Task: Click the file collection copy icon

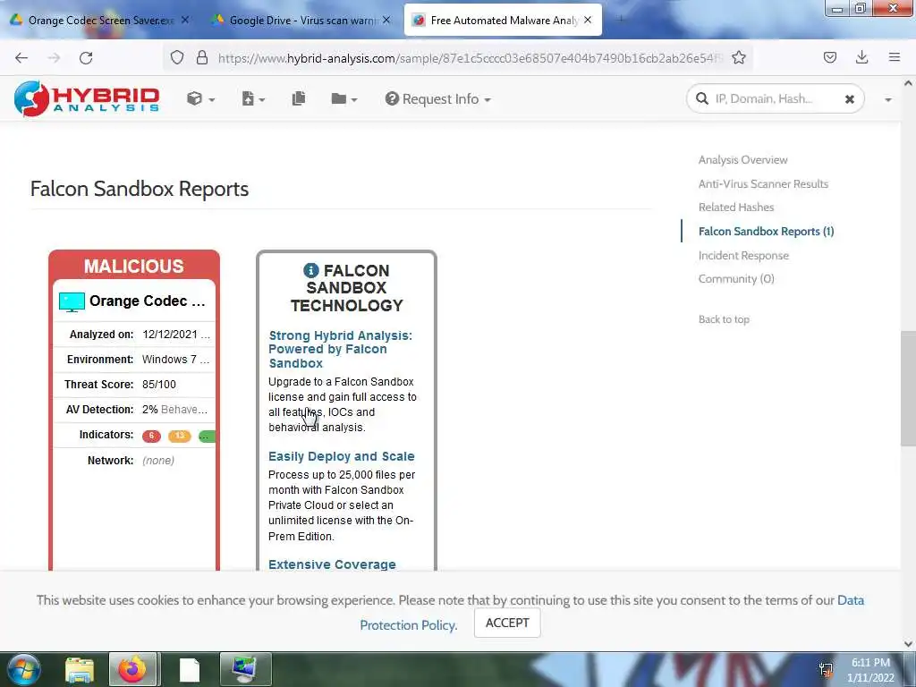Action: (x=299, y=98)
